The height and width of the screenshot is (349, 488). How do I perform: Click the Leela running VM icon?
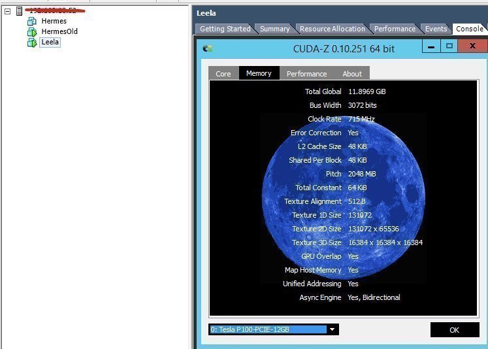[x=32, y=42]
